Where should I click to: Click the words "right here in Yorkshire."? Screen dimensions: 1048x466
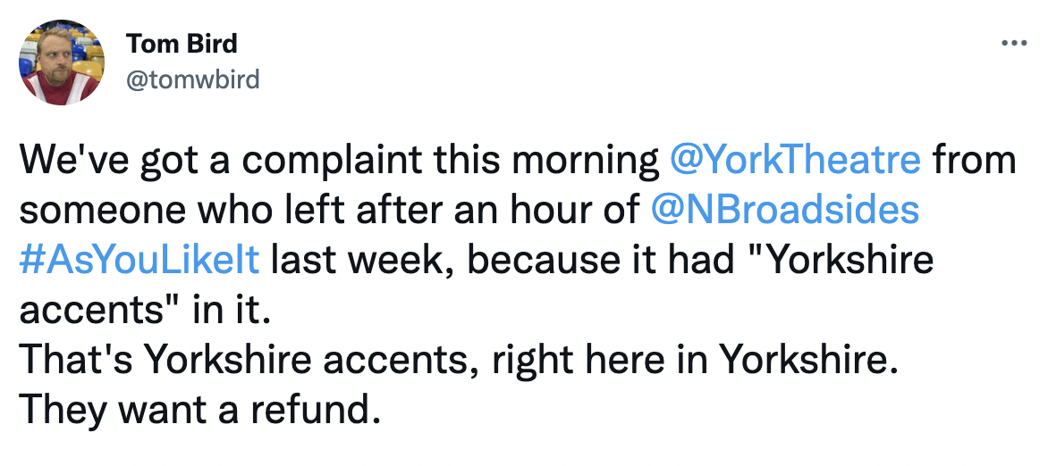point(695,362)
